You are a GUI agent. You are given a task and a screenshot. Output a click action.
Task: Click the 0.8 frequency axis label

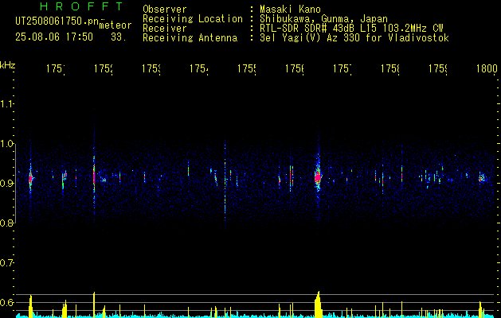click(6, 223)
